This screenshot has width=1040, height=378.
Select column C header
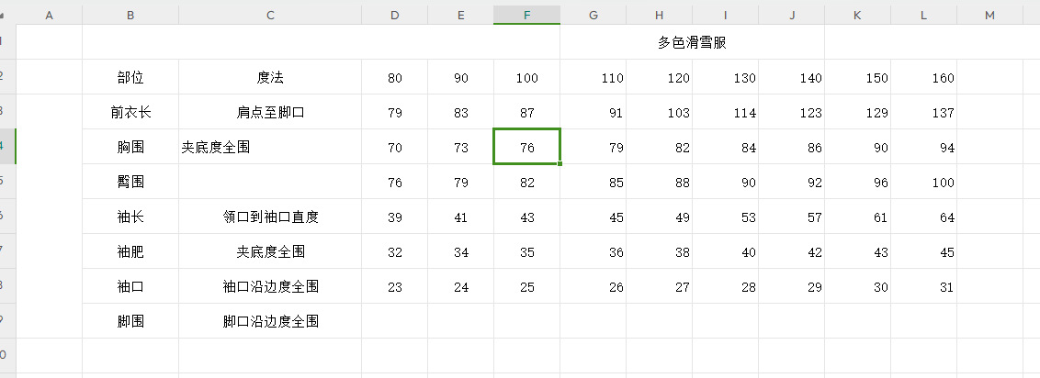coord(270,15)
